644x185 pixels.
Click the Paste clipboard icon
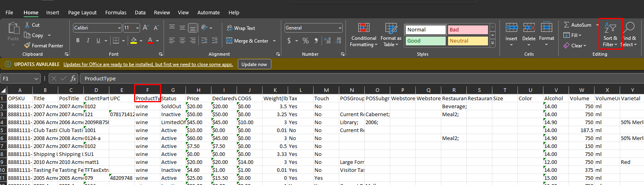tap(13, 28)
